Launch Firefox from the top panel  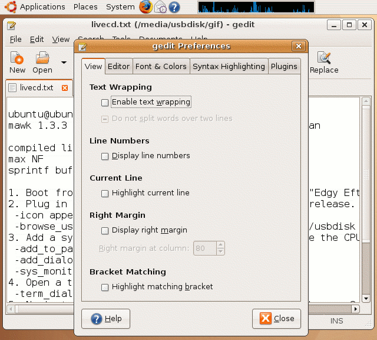coord(145,7)
